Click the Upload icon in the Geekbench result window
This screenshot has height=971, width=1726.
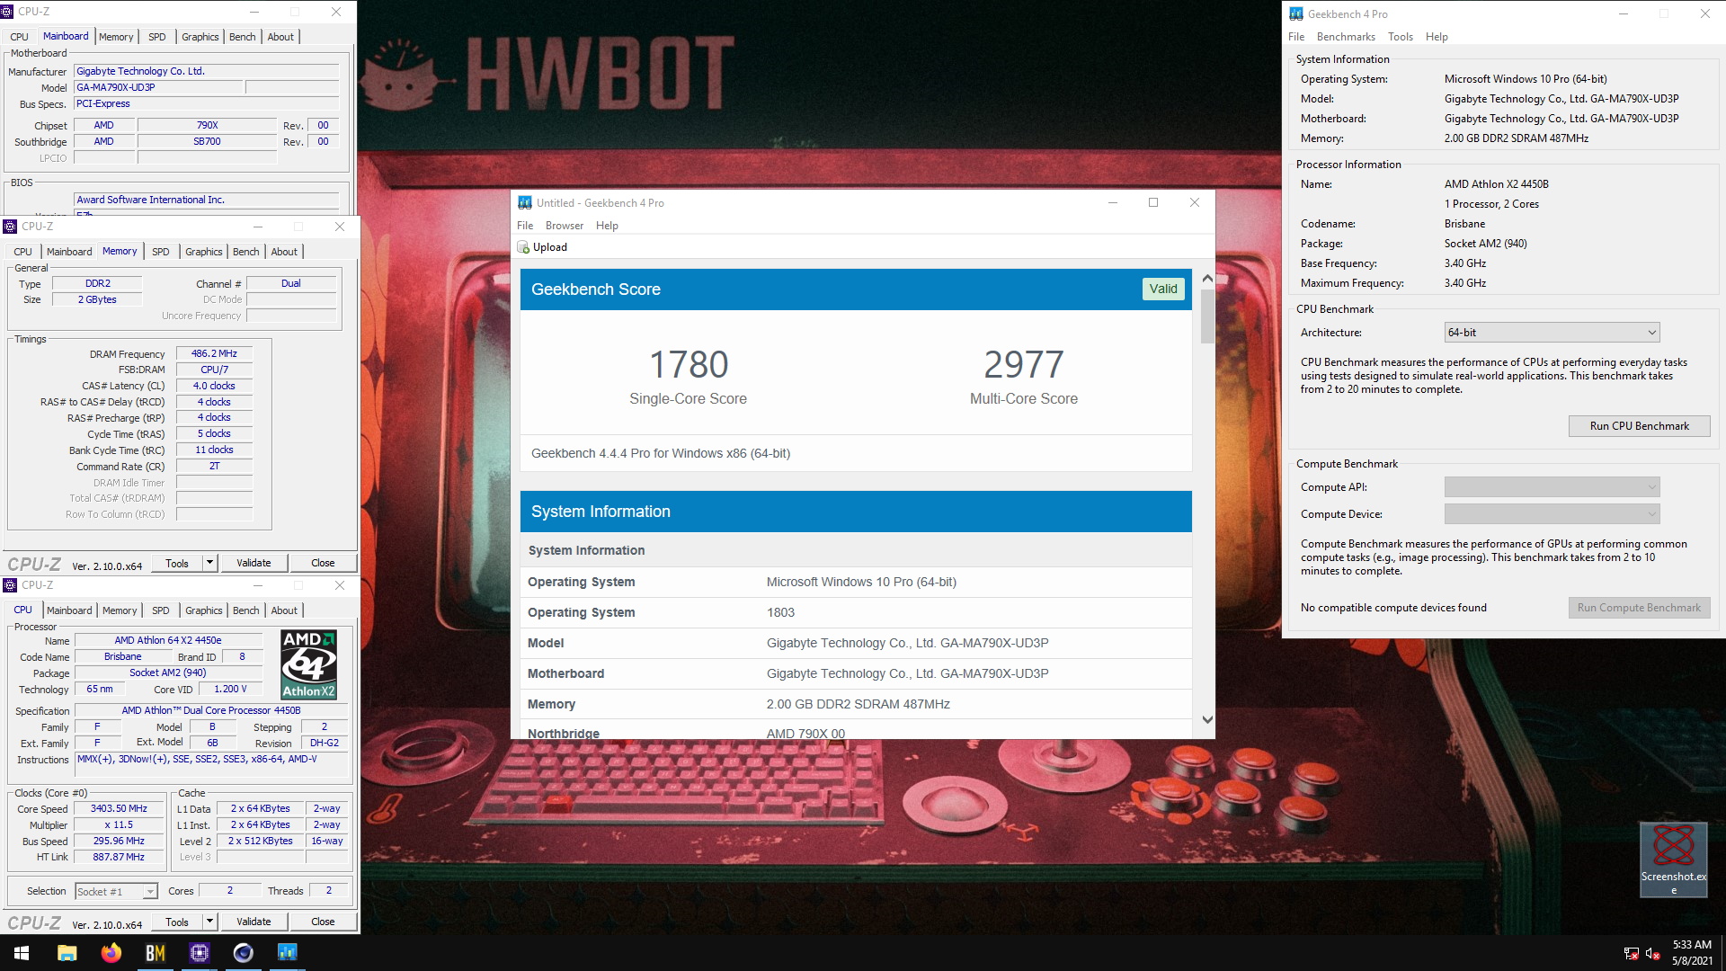523,247
